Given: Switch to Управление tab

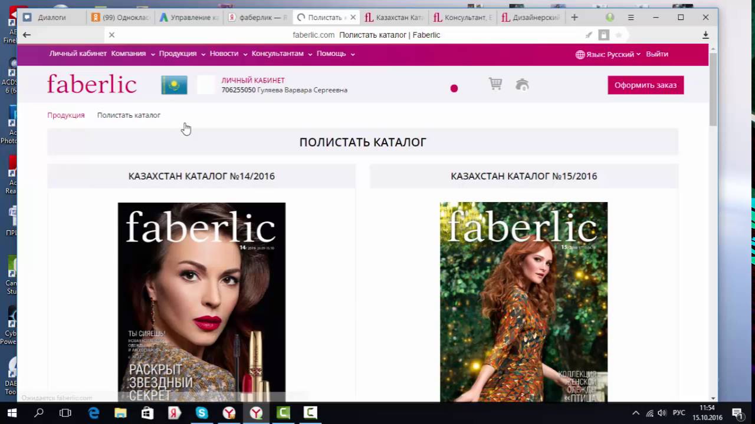Looking at the screenshot, I should pyautogui.click(x=189, y=18).
